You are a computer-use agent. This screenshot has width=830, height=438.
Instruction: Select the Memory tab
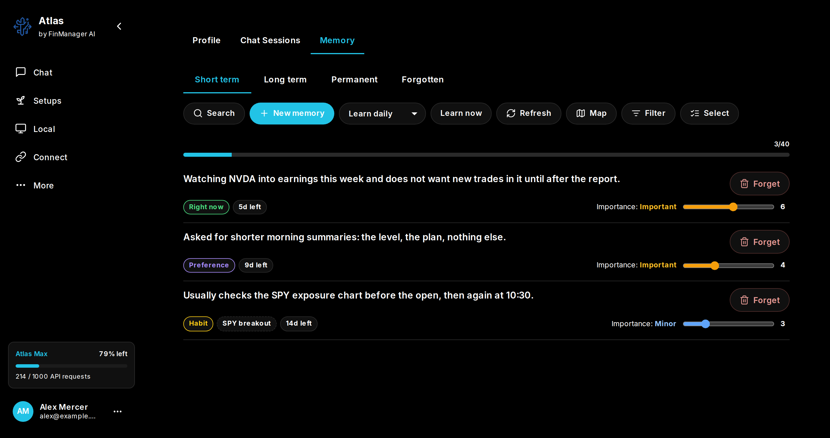337,40
